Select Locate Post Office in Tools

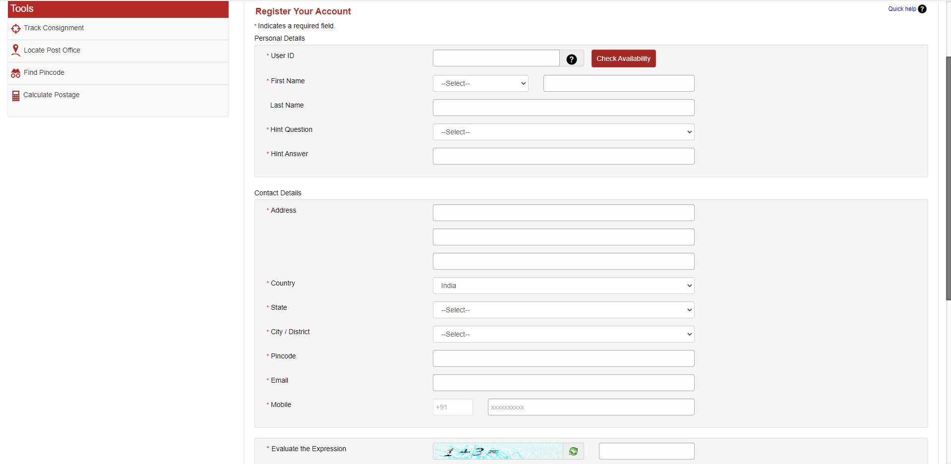[x=52, y=51]
